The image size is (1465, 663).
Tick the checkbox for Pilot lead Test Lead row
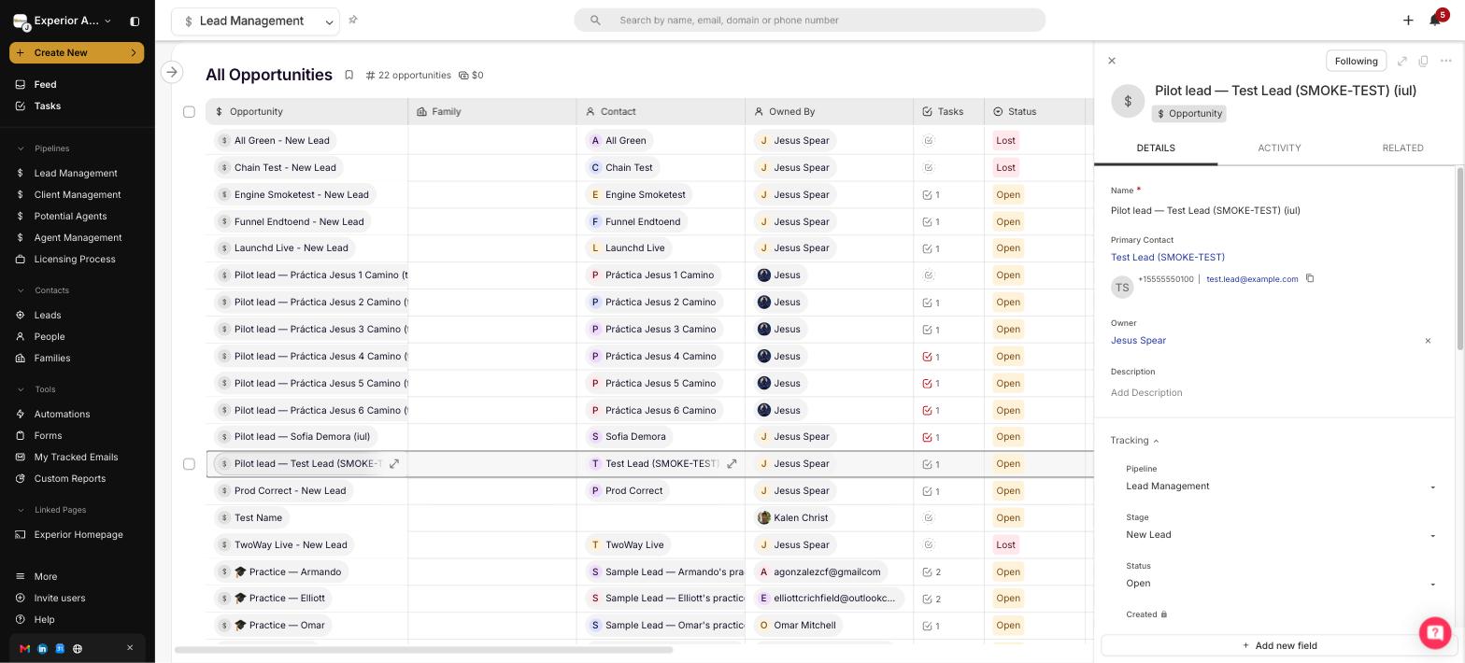189,464
